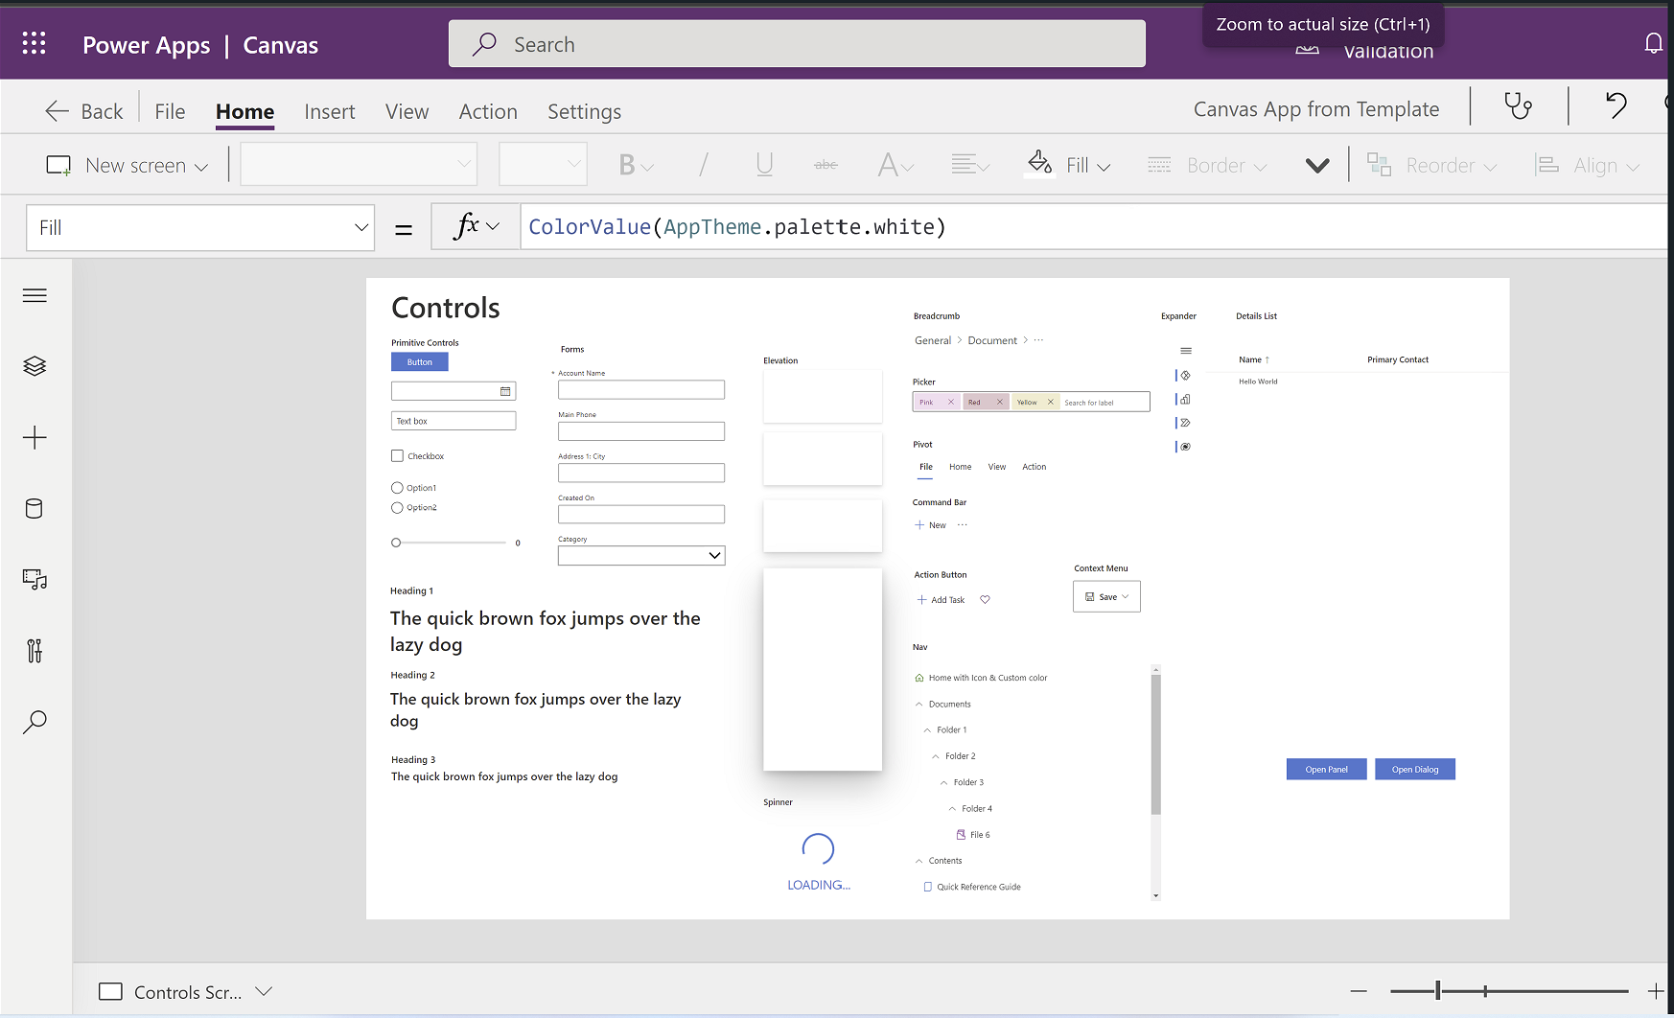Image resolution: width=1674 pixels, height=1018 pixels.
Task: Open the Settings menu tab
Action: (x=584, y=112)
